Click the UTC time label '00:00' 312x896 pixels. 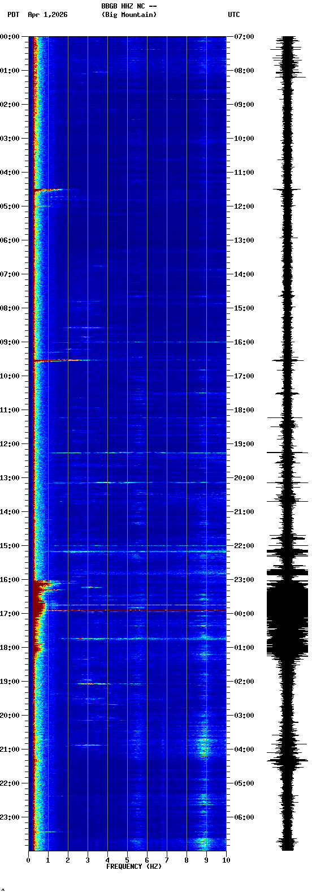(x=244, y=614)
